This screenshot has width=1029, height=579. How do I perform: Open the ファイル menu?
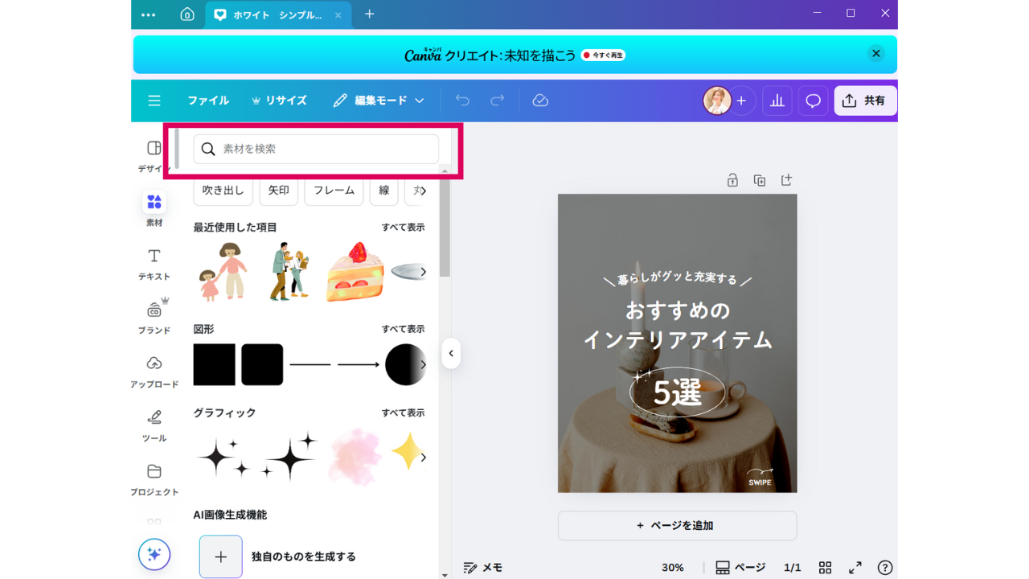(x=208, y=101)
